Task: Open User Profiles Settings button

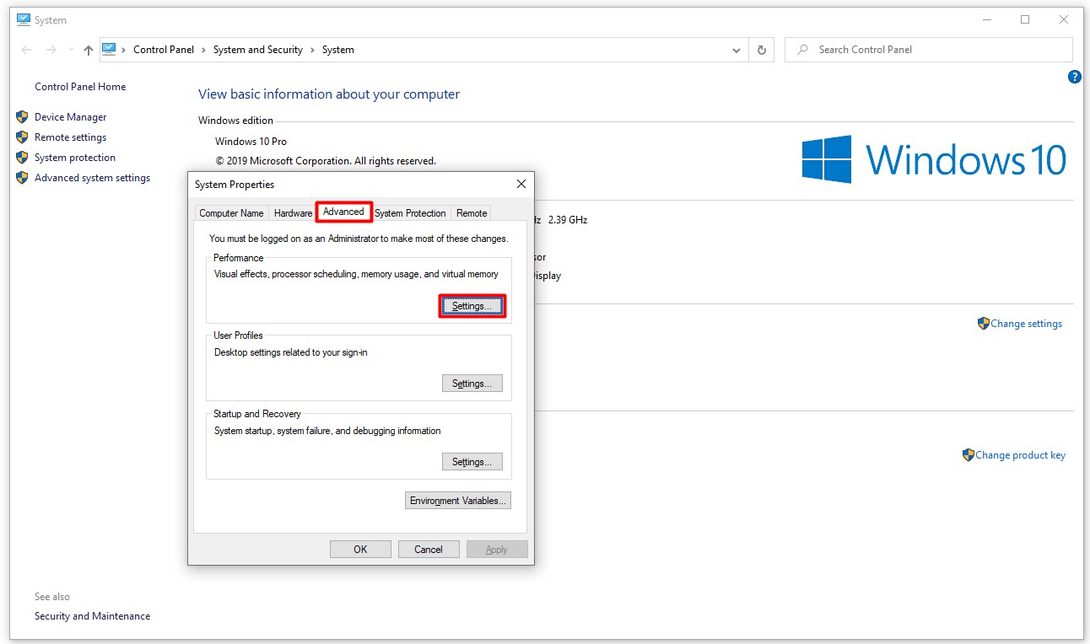Action: pos(472,384)
